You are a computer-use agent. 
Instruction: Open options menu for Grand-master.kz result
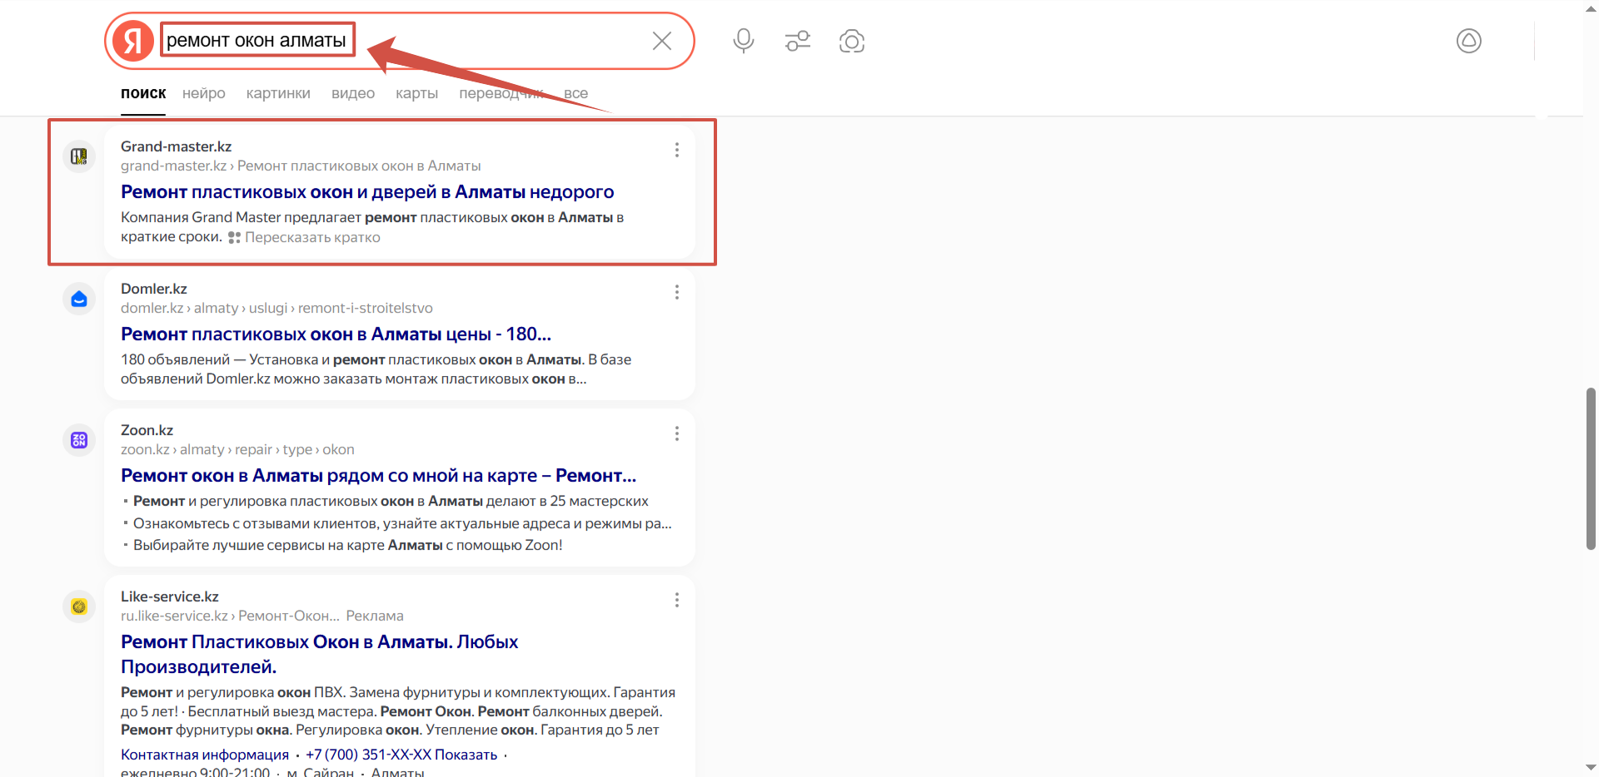coord(677,150)
